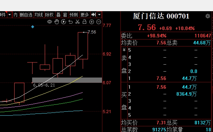Click the 总笔数 91275 value
The width and height of the screenshot is (213, 132).
[x=159, y=130]
